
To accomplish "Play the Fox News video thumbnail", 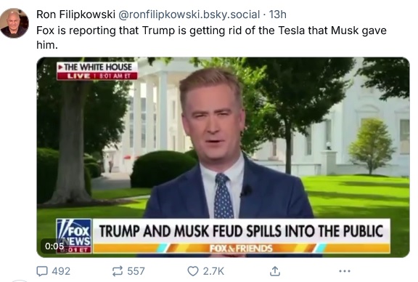I will click(x=223, y=157).
